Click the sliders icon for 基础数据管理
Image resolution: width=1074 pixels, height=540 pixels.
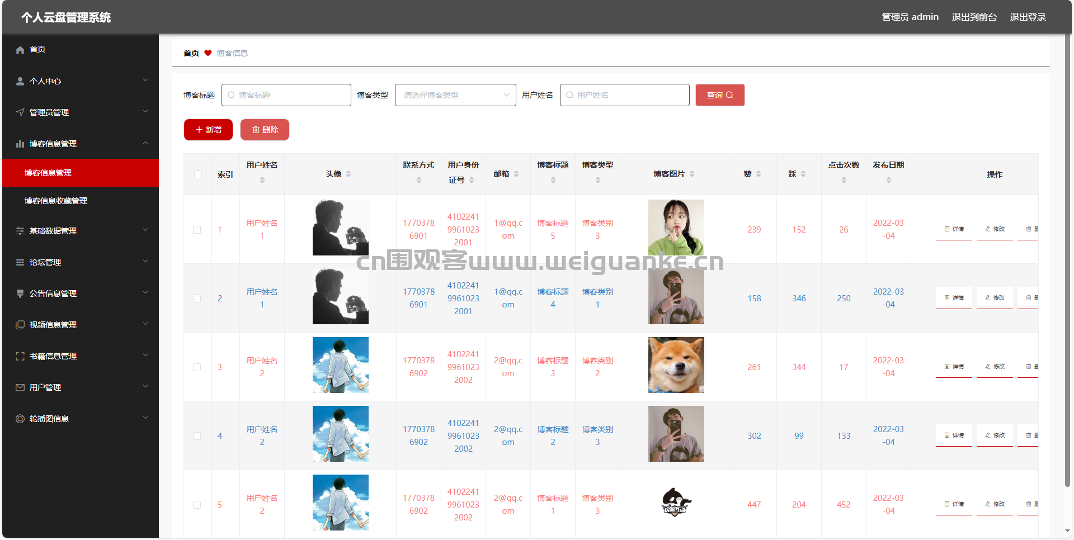(20, 231)
